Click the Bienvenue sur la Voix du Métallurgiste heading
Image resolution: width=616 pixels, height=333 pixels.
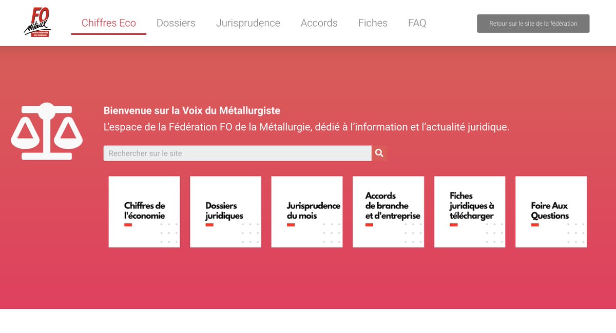(x=192, y=110)
